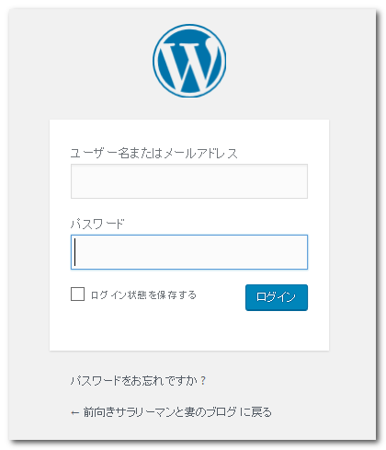
Task: Submit with the blue ログイン button
Action: point(277,297)
